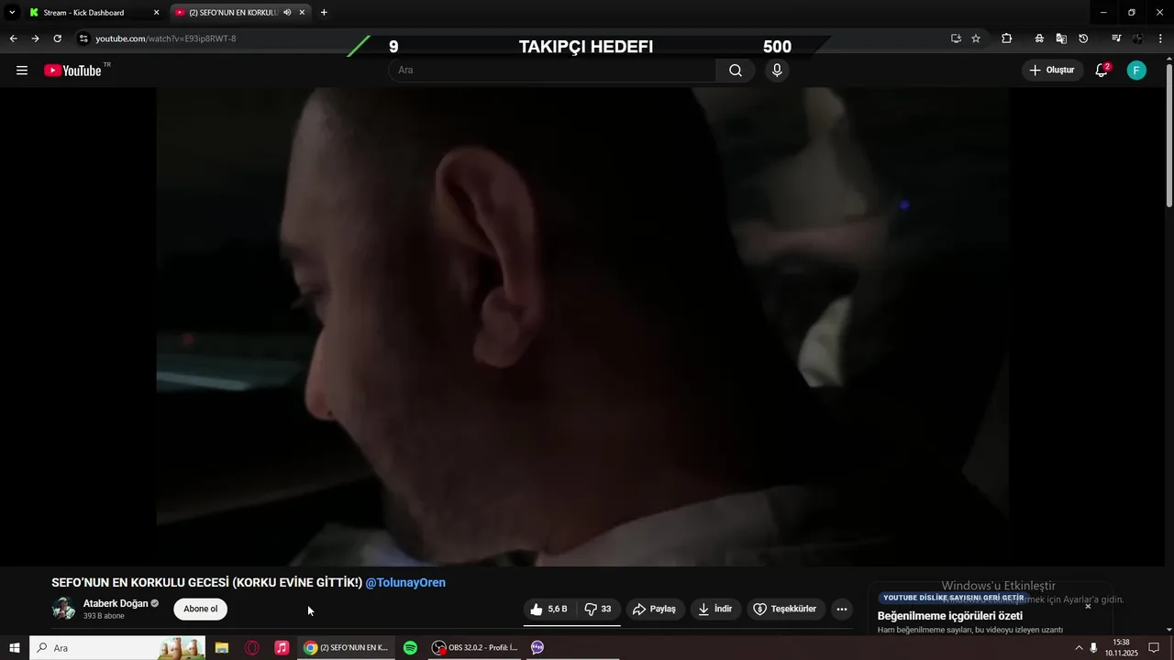Open the music app in taskbar
This screenshot has width=1174, height=660.
282,647
